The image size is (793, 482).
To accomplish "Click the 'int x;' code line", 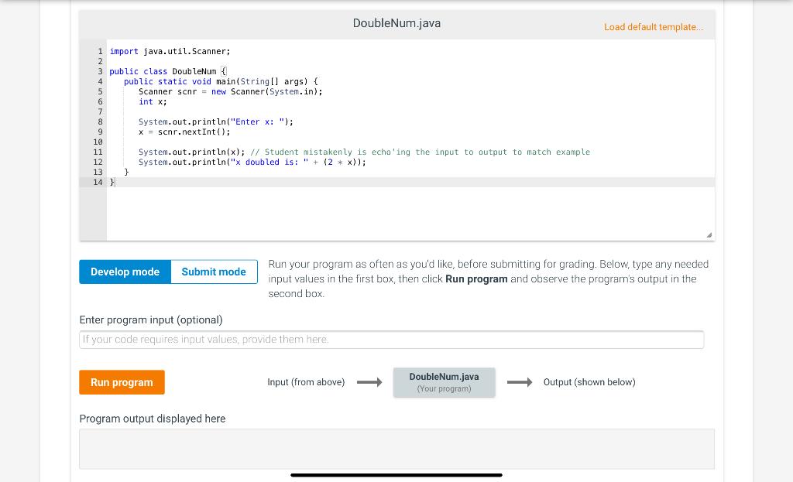I will tap(153, 101).
